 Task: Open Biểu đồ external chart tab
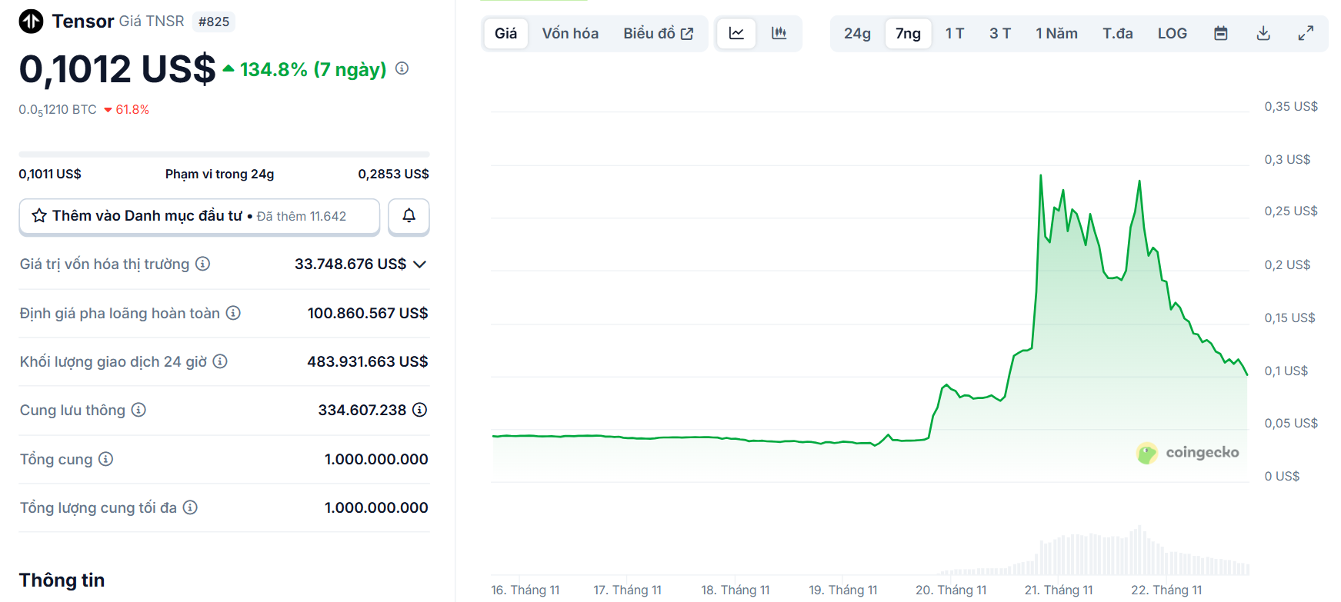pyautogui.click(x=659, y=33)
